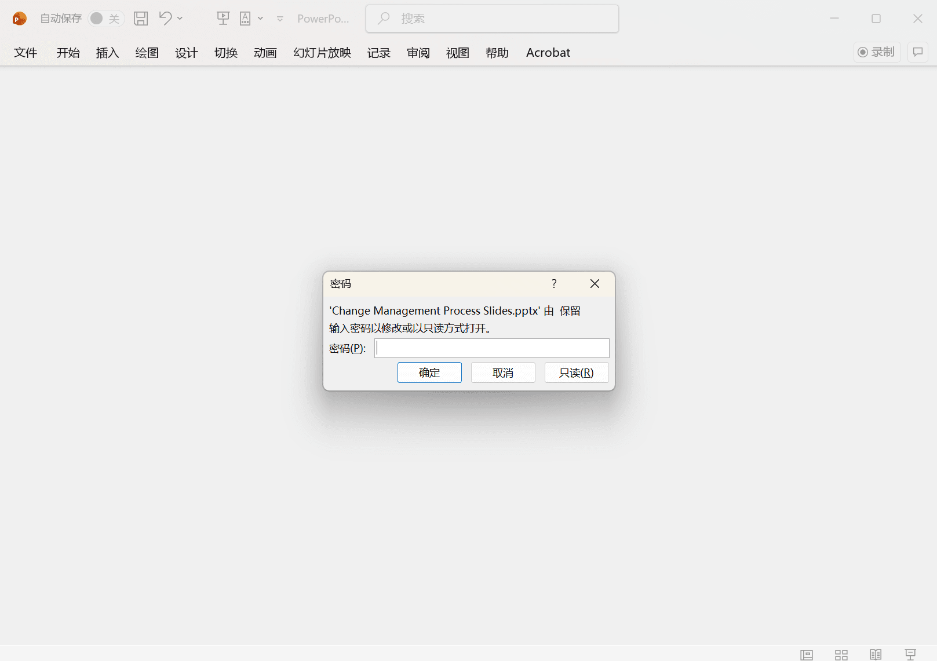Click the search (搜索) box

point(493,19)
